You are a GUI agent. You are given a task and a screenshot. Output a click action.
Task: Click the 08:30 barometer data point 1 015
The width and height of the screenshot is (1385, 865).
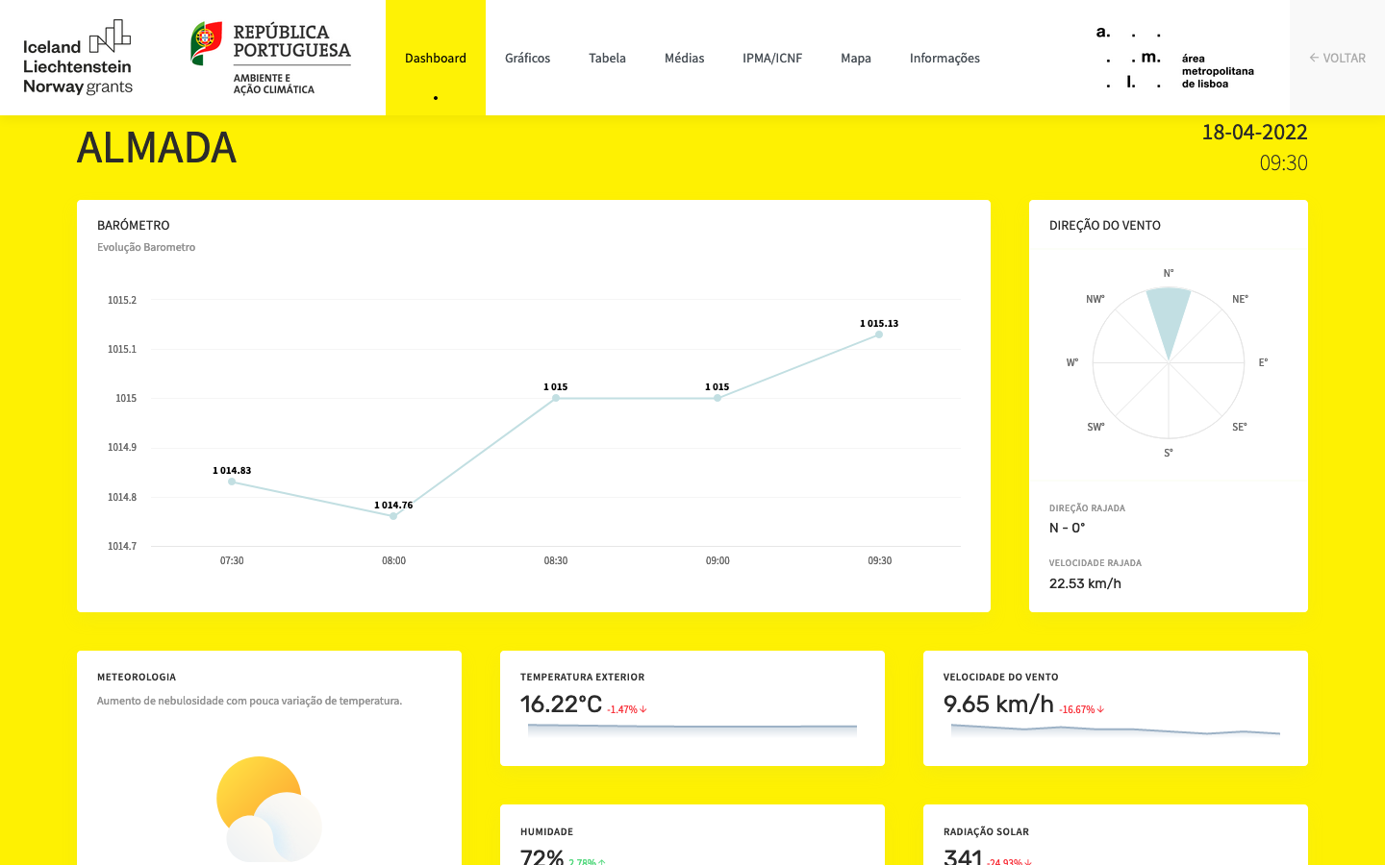[556, 398]
